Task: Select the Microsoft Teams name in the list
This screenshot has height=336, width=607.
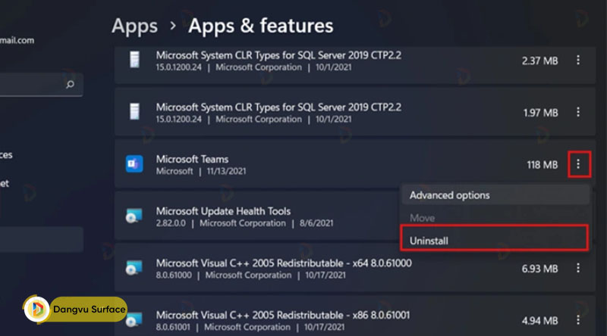Action: pos(192,159)
